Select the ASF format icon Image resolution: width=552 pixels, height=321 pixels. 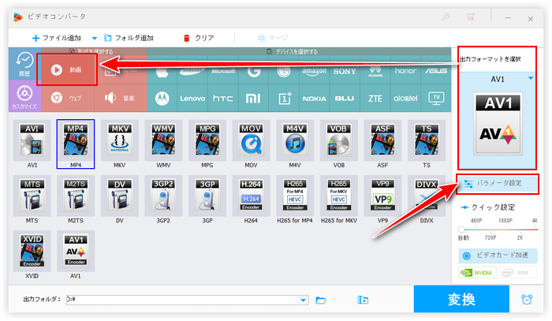coord(382,140)
